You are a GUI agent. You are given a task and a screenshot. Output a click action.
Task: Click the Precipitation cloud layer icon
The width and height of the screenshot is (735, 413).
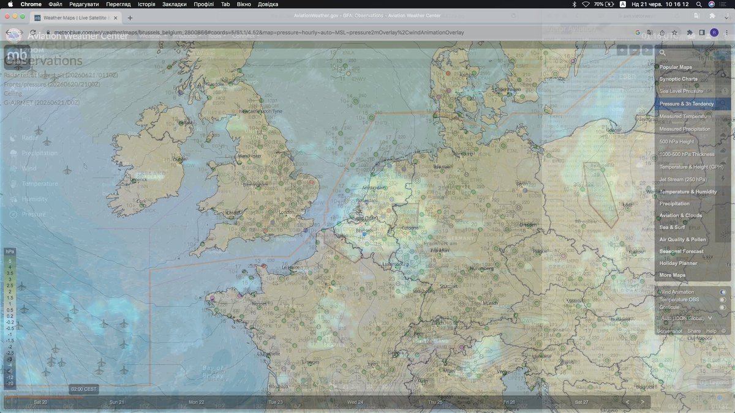pyautogui.click(x=13, y=153)
